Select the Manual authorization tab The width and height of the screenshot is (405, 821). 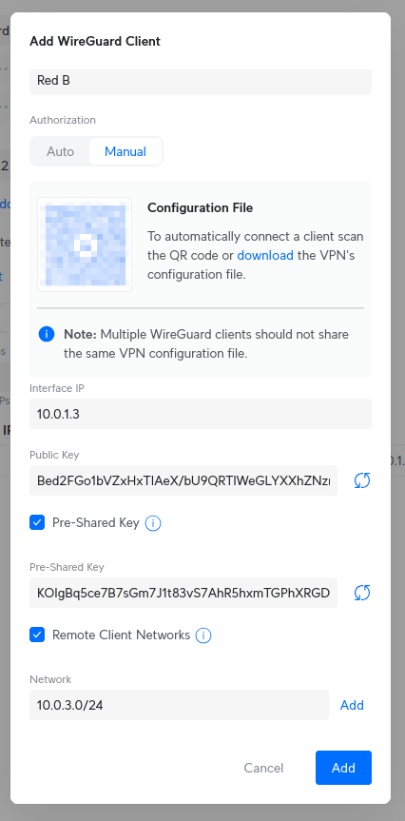click(125, 152)
